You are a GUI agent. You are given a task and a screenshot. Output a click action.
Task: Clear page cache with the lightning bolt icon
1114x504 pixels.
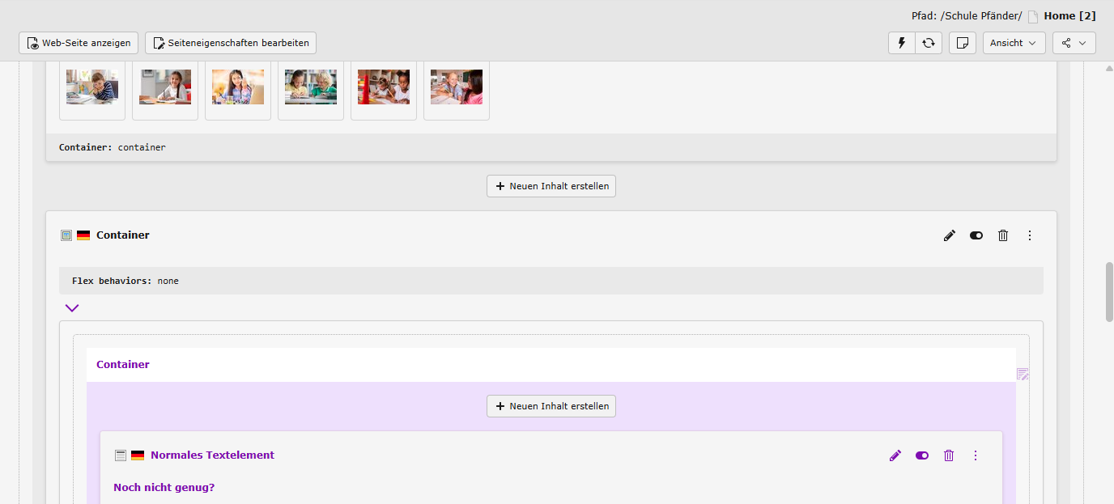tap(902, 43)
